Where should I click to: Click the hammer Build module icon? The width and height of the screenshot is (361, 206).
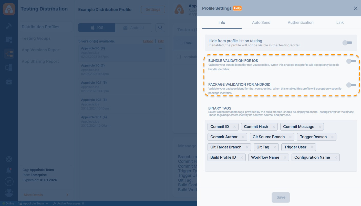9,26
